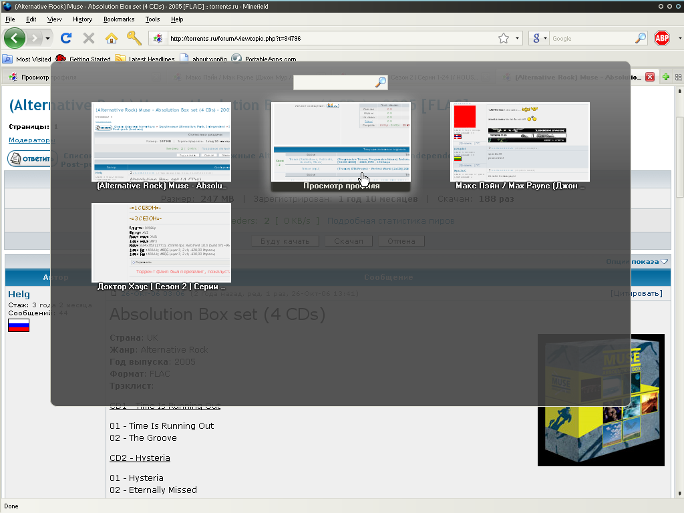Click the all-tabs grid icon
The image size is (684, 513).
click(679, 77)
